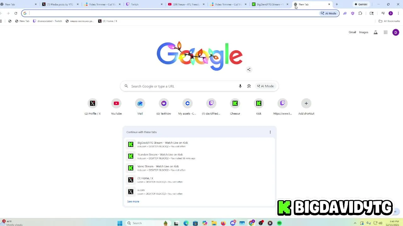The image size is (403, 226).
Task: Share the Google doodle
Action: pyautogui.click(x=249, y=70)
